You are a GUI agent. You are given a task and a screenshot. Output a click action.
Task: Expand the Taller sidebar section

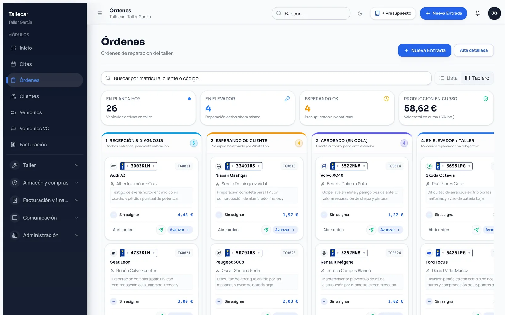pos(45,165)
